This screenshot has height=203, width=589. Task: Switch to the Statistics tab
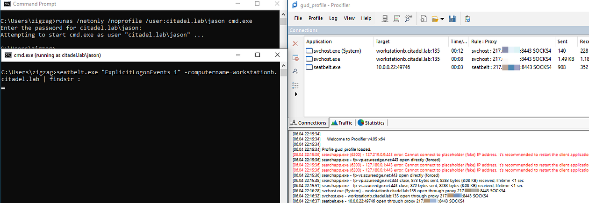click(x=371, y=123)
